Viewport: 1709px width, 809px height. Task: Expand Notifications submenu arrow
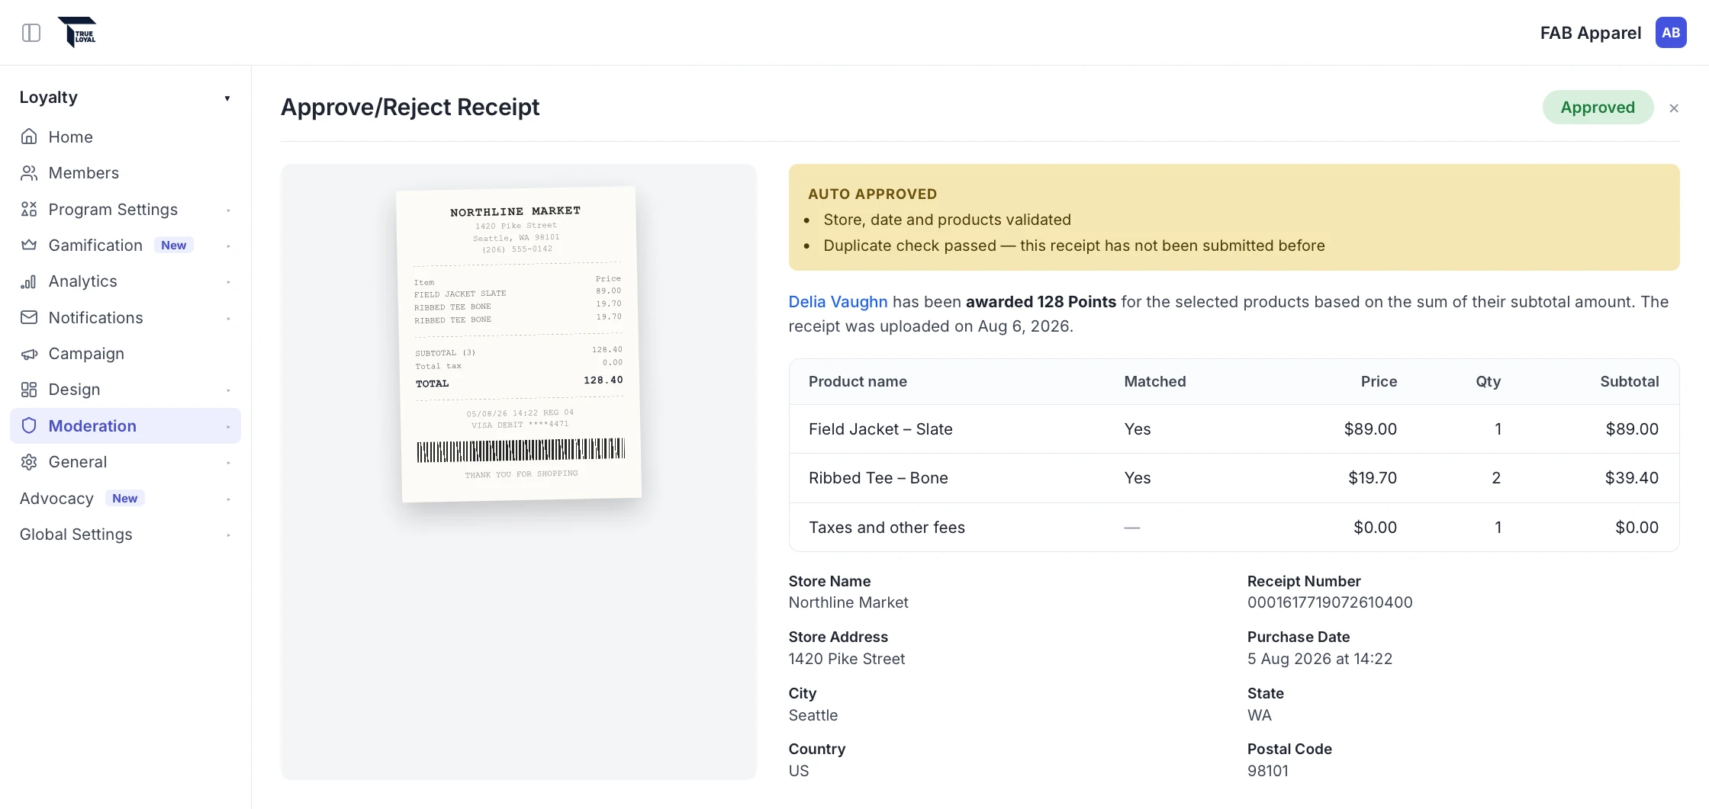[228, 319]
